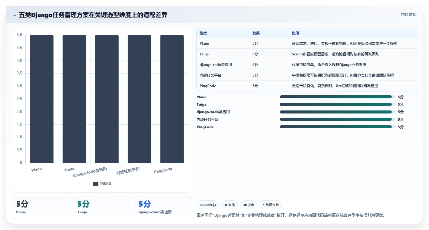Select the 进度 tag chip

[249, 205]
